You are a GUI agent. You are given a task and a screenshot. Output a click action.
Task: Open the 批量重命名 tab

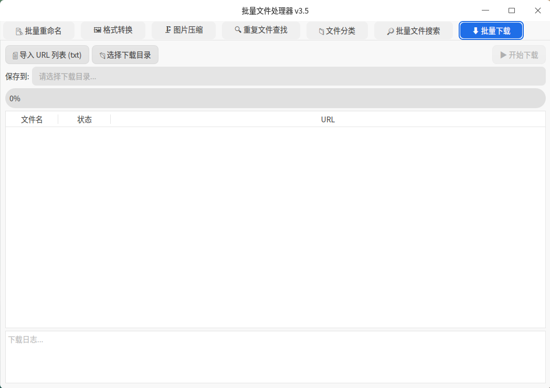39,30
